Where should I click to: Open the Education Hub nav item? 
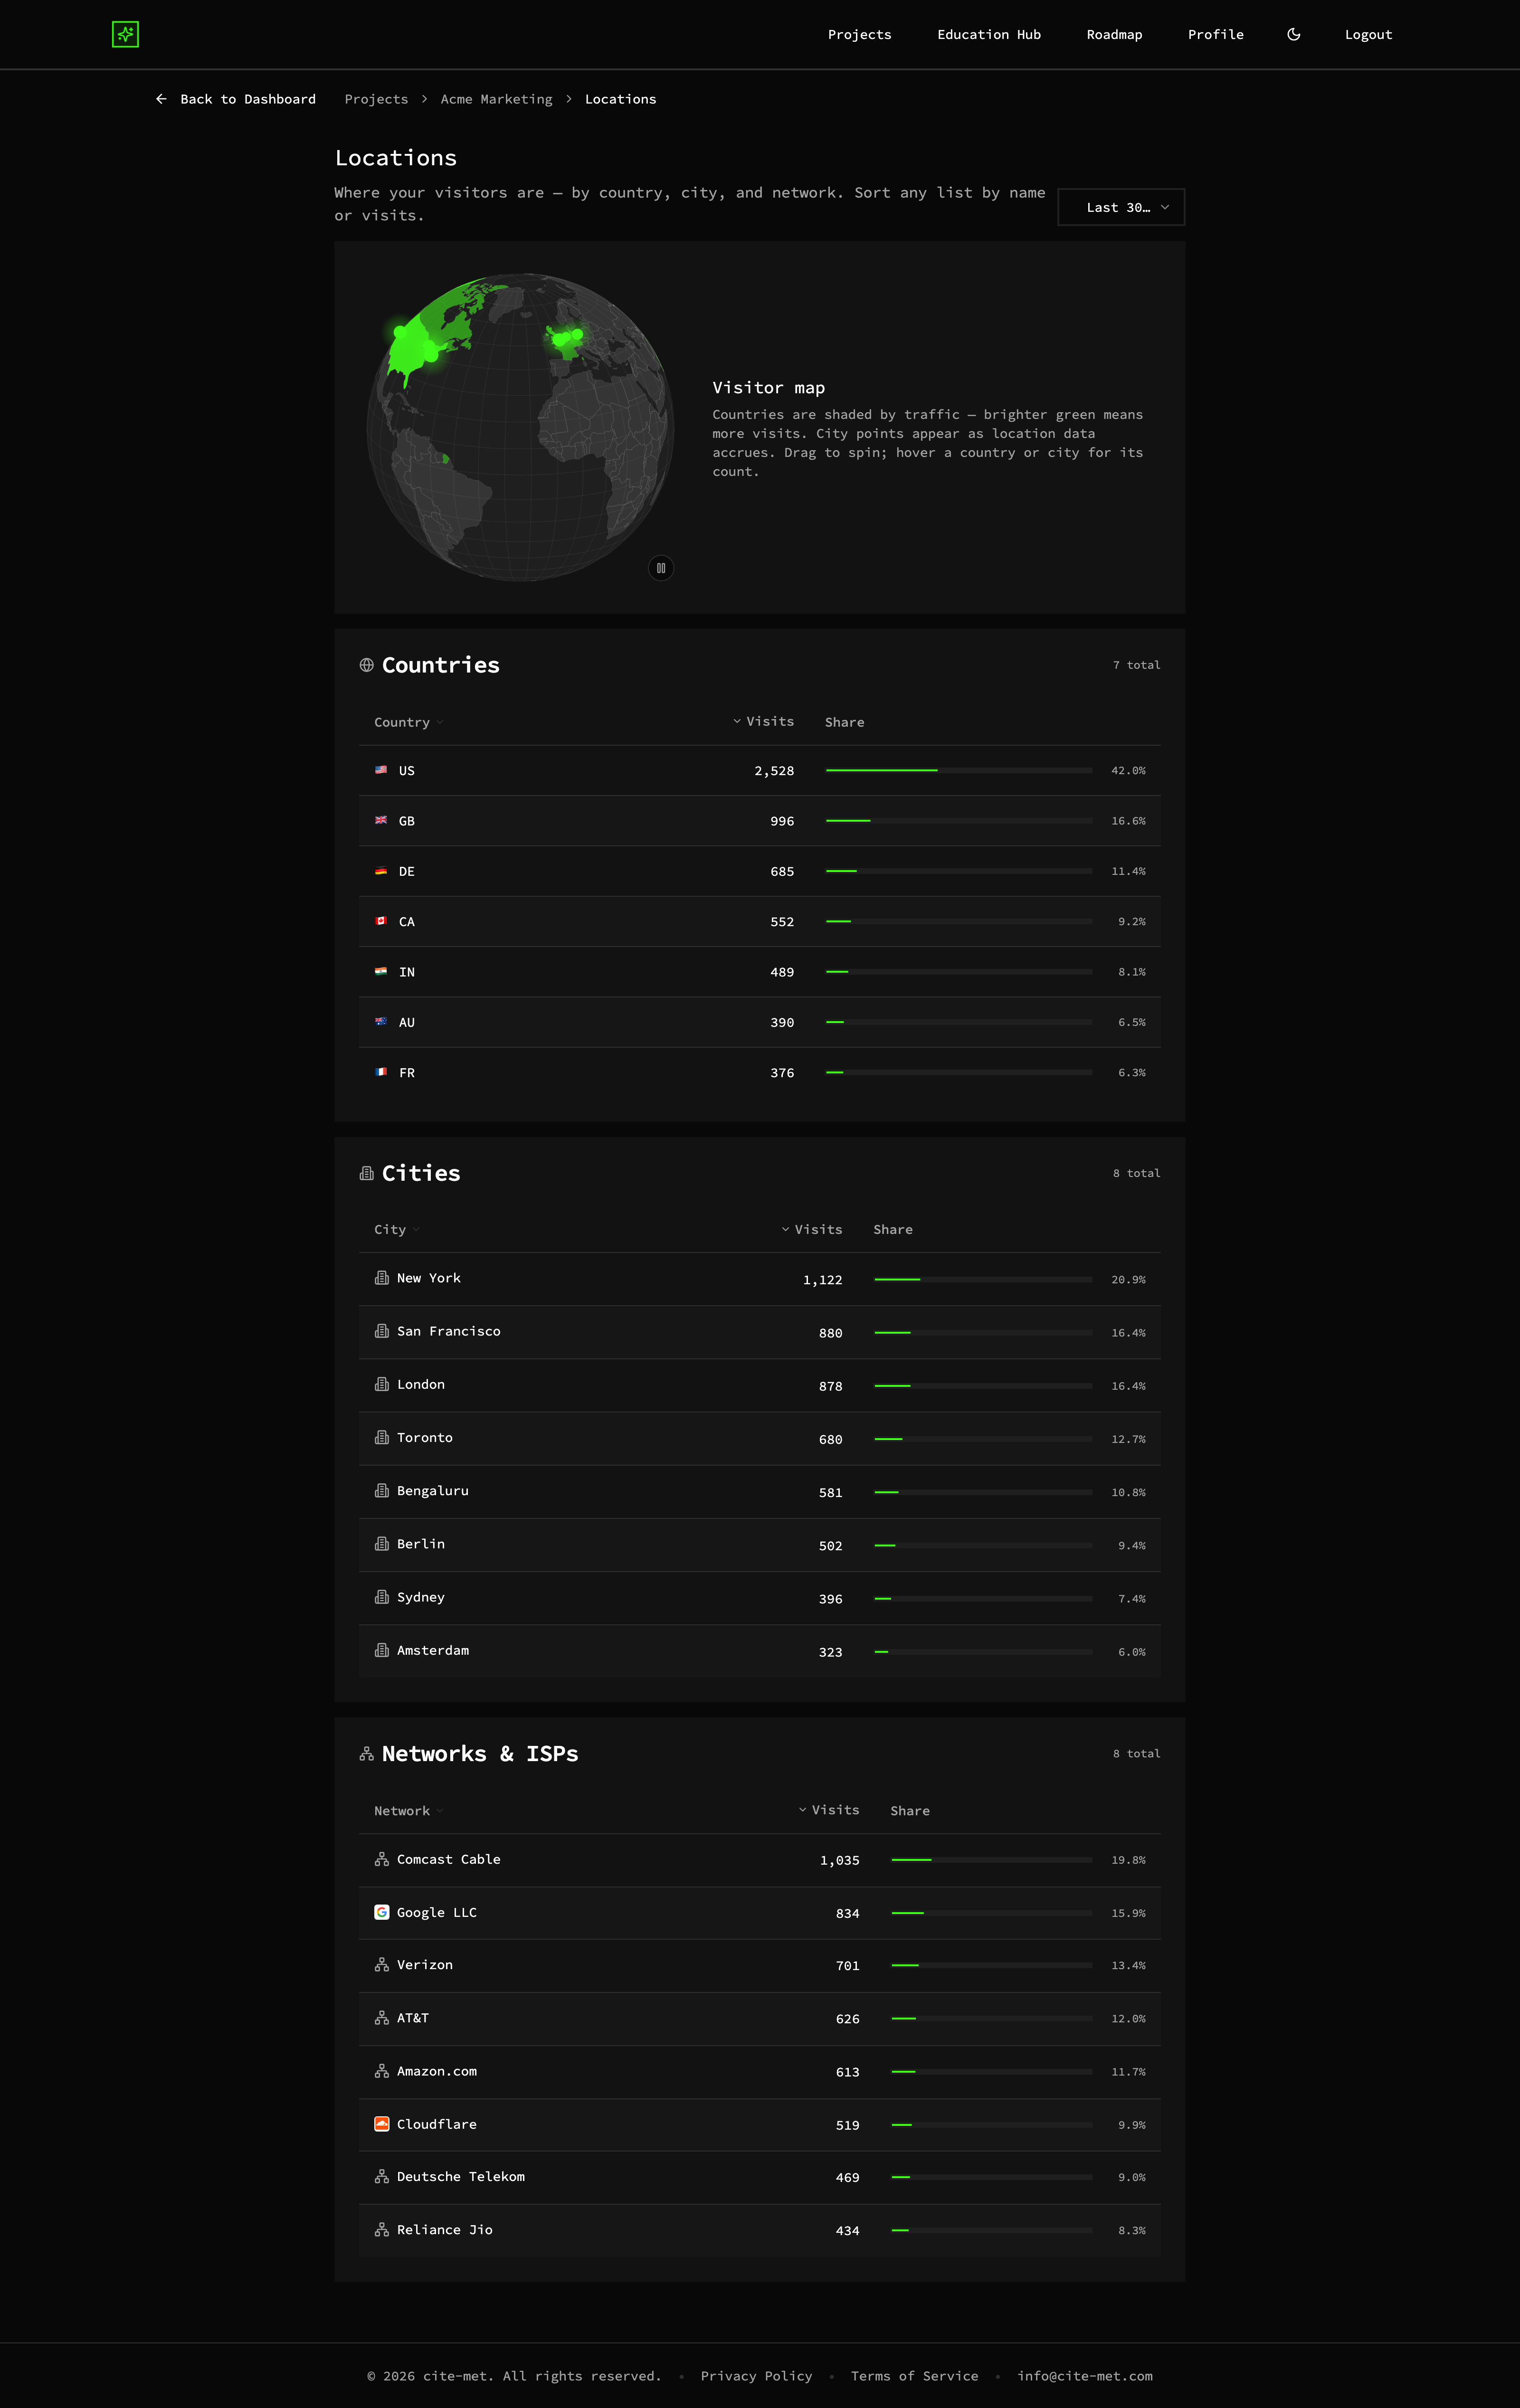coord(989,34)
